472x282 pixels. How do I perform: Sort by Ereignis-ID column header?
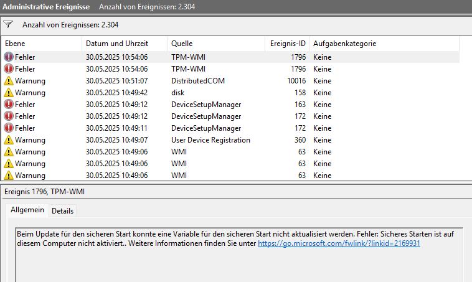pyautogui.click(x=287, y=44)
